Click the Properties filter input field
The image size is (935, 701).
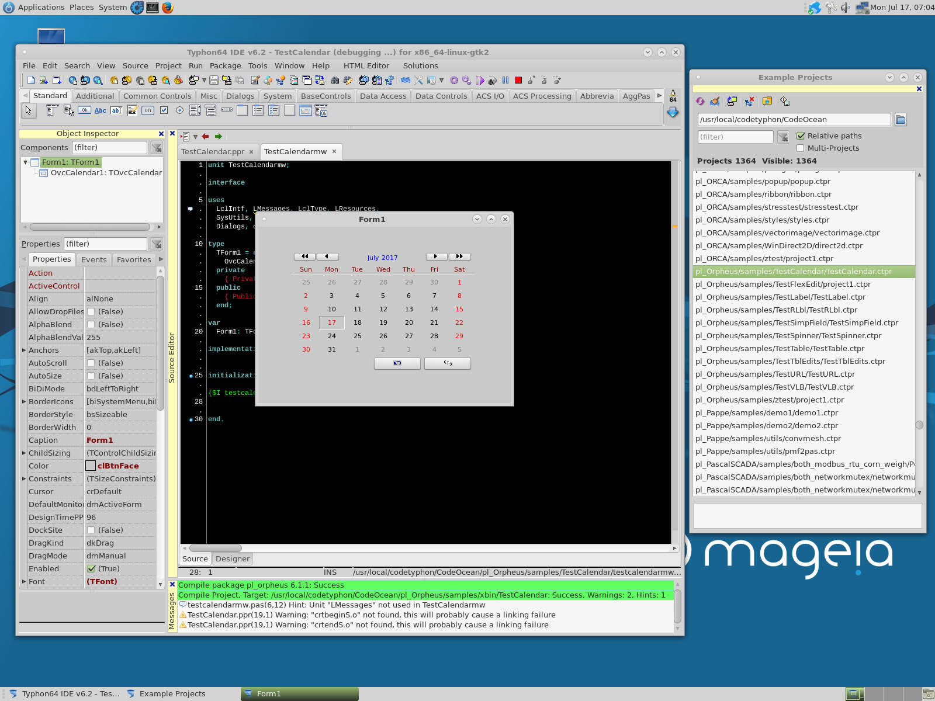pyautogui.click(x=105, y=244)
